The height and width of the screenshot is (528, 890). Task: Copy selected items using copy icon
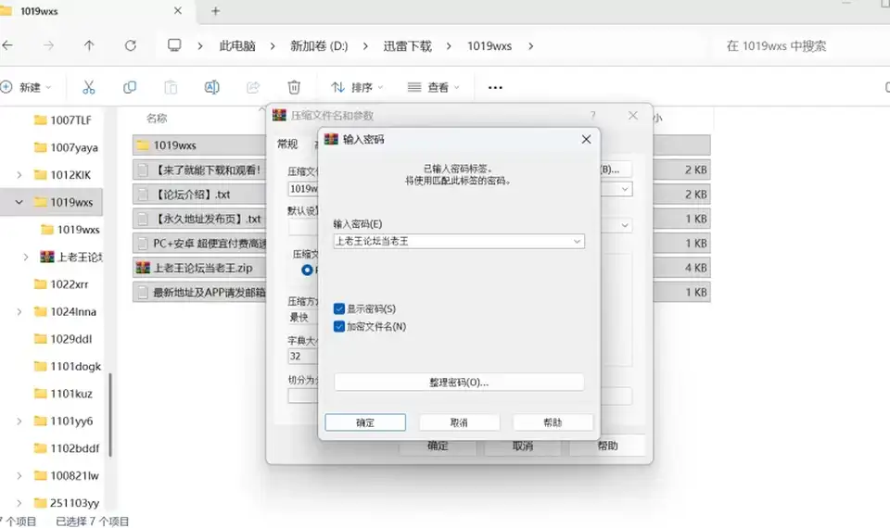click(x=130, y=87)
